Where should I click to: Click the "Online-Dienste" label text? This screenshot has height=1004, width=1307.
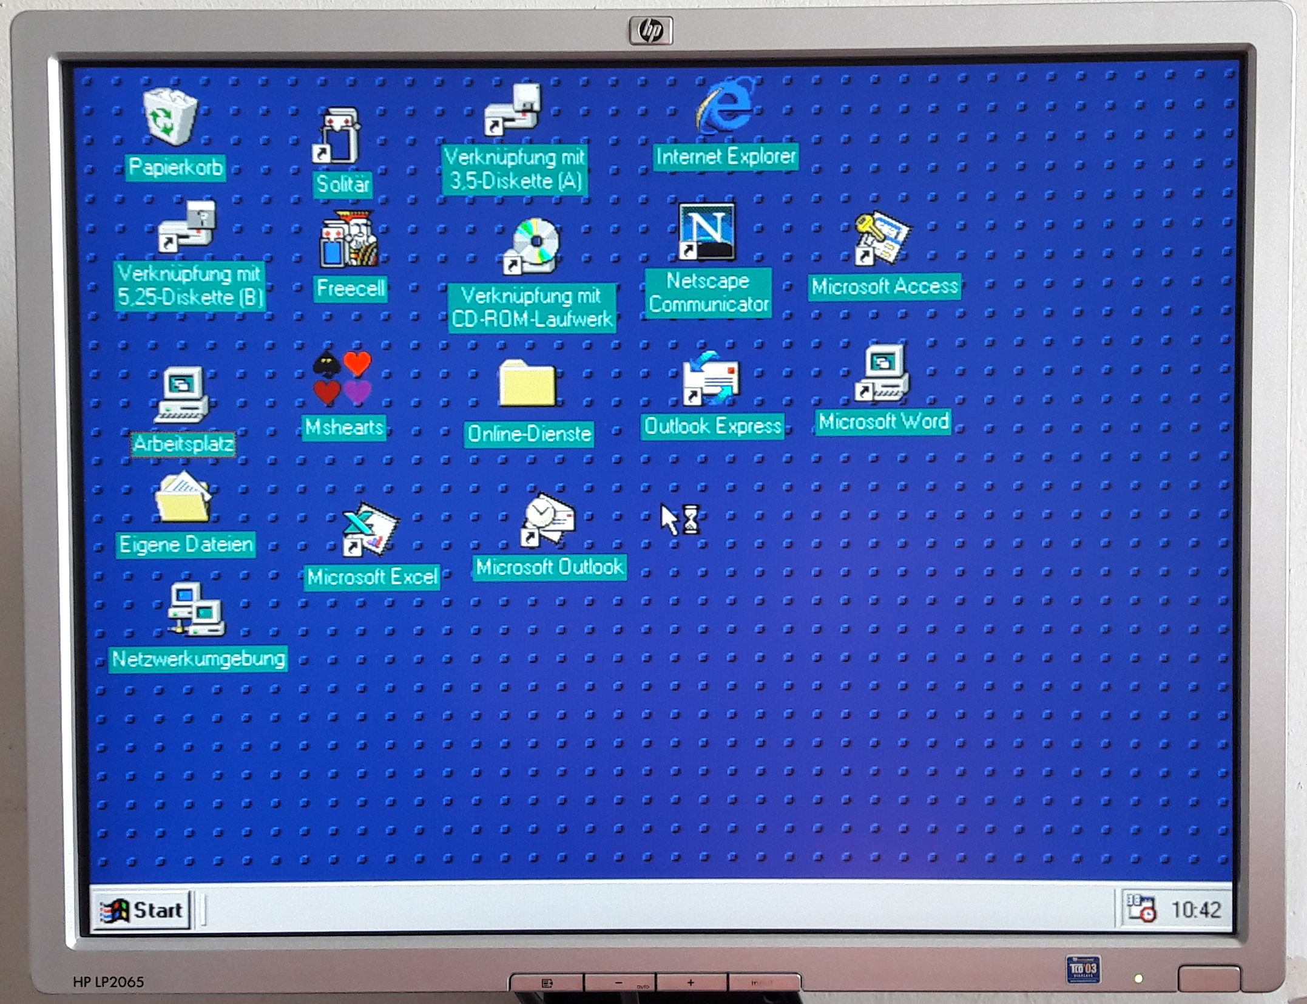pyautogui.click(x=529, y=433)
